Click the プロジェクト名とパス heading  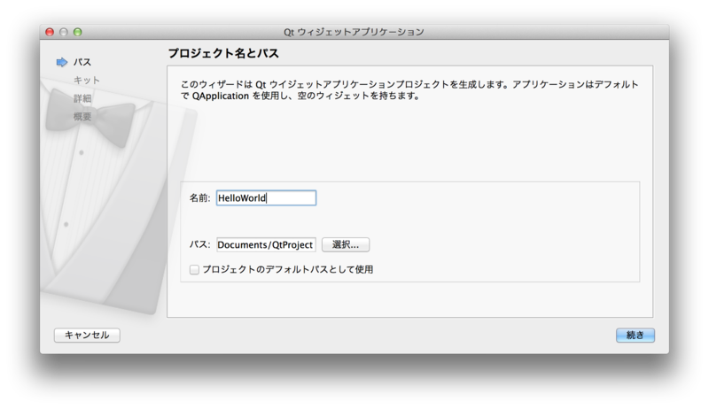[223, 53]
